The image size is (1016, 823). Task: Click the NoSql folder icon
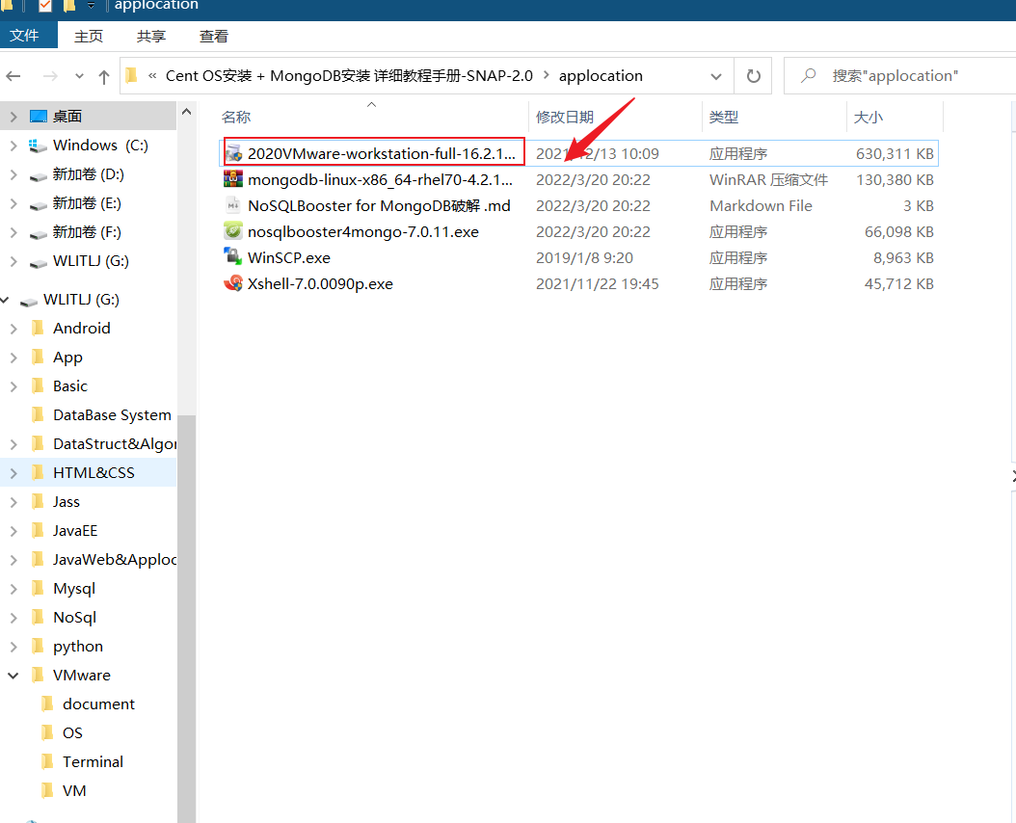39,617
